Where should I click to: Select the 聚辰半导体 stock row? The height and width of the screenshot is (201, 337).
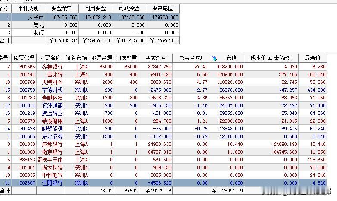(163, 160)
